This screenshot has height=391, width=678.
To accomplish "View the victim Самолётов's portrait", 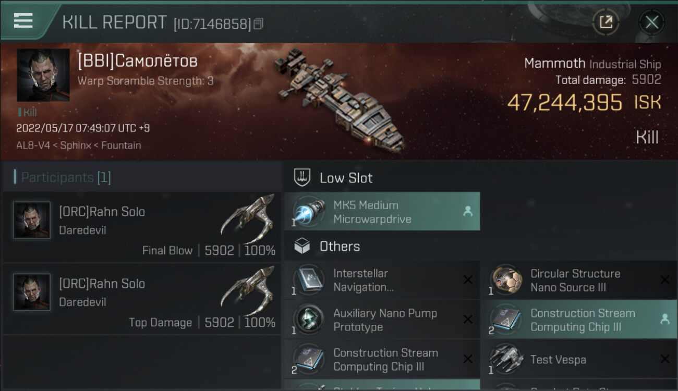I will (x=43, y=75).
